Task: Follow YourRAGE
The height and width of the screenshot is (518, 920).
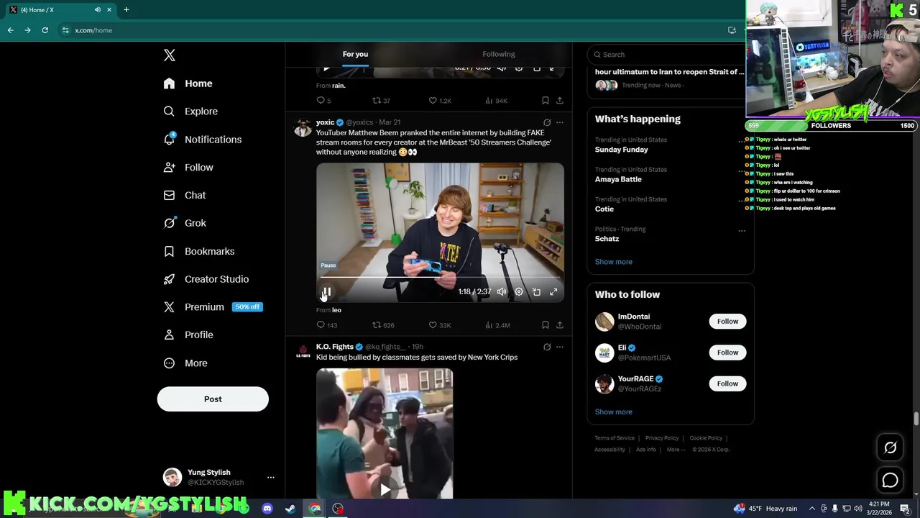Action: point(727,383)
